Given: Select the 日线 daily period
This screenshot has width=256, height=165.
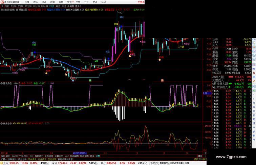Looking at the screenshot, I should tap(51, 6).
